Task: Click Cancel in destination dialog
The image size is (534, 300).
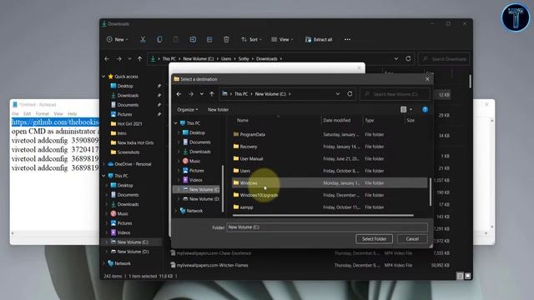Action: click(x=412, y=239)
